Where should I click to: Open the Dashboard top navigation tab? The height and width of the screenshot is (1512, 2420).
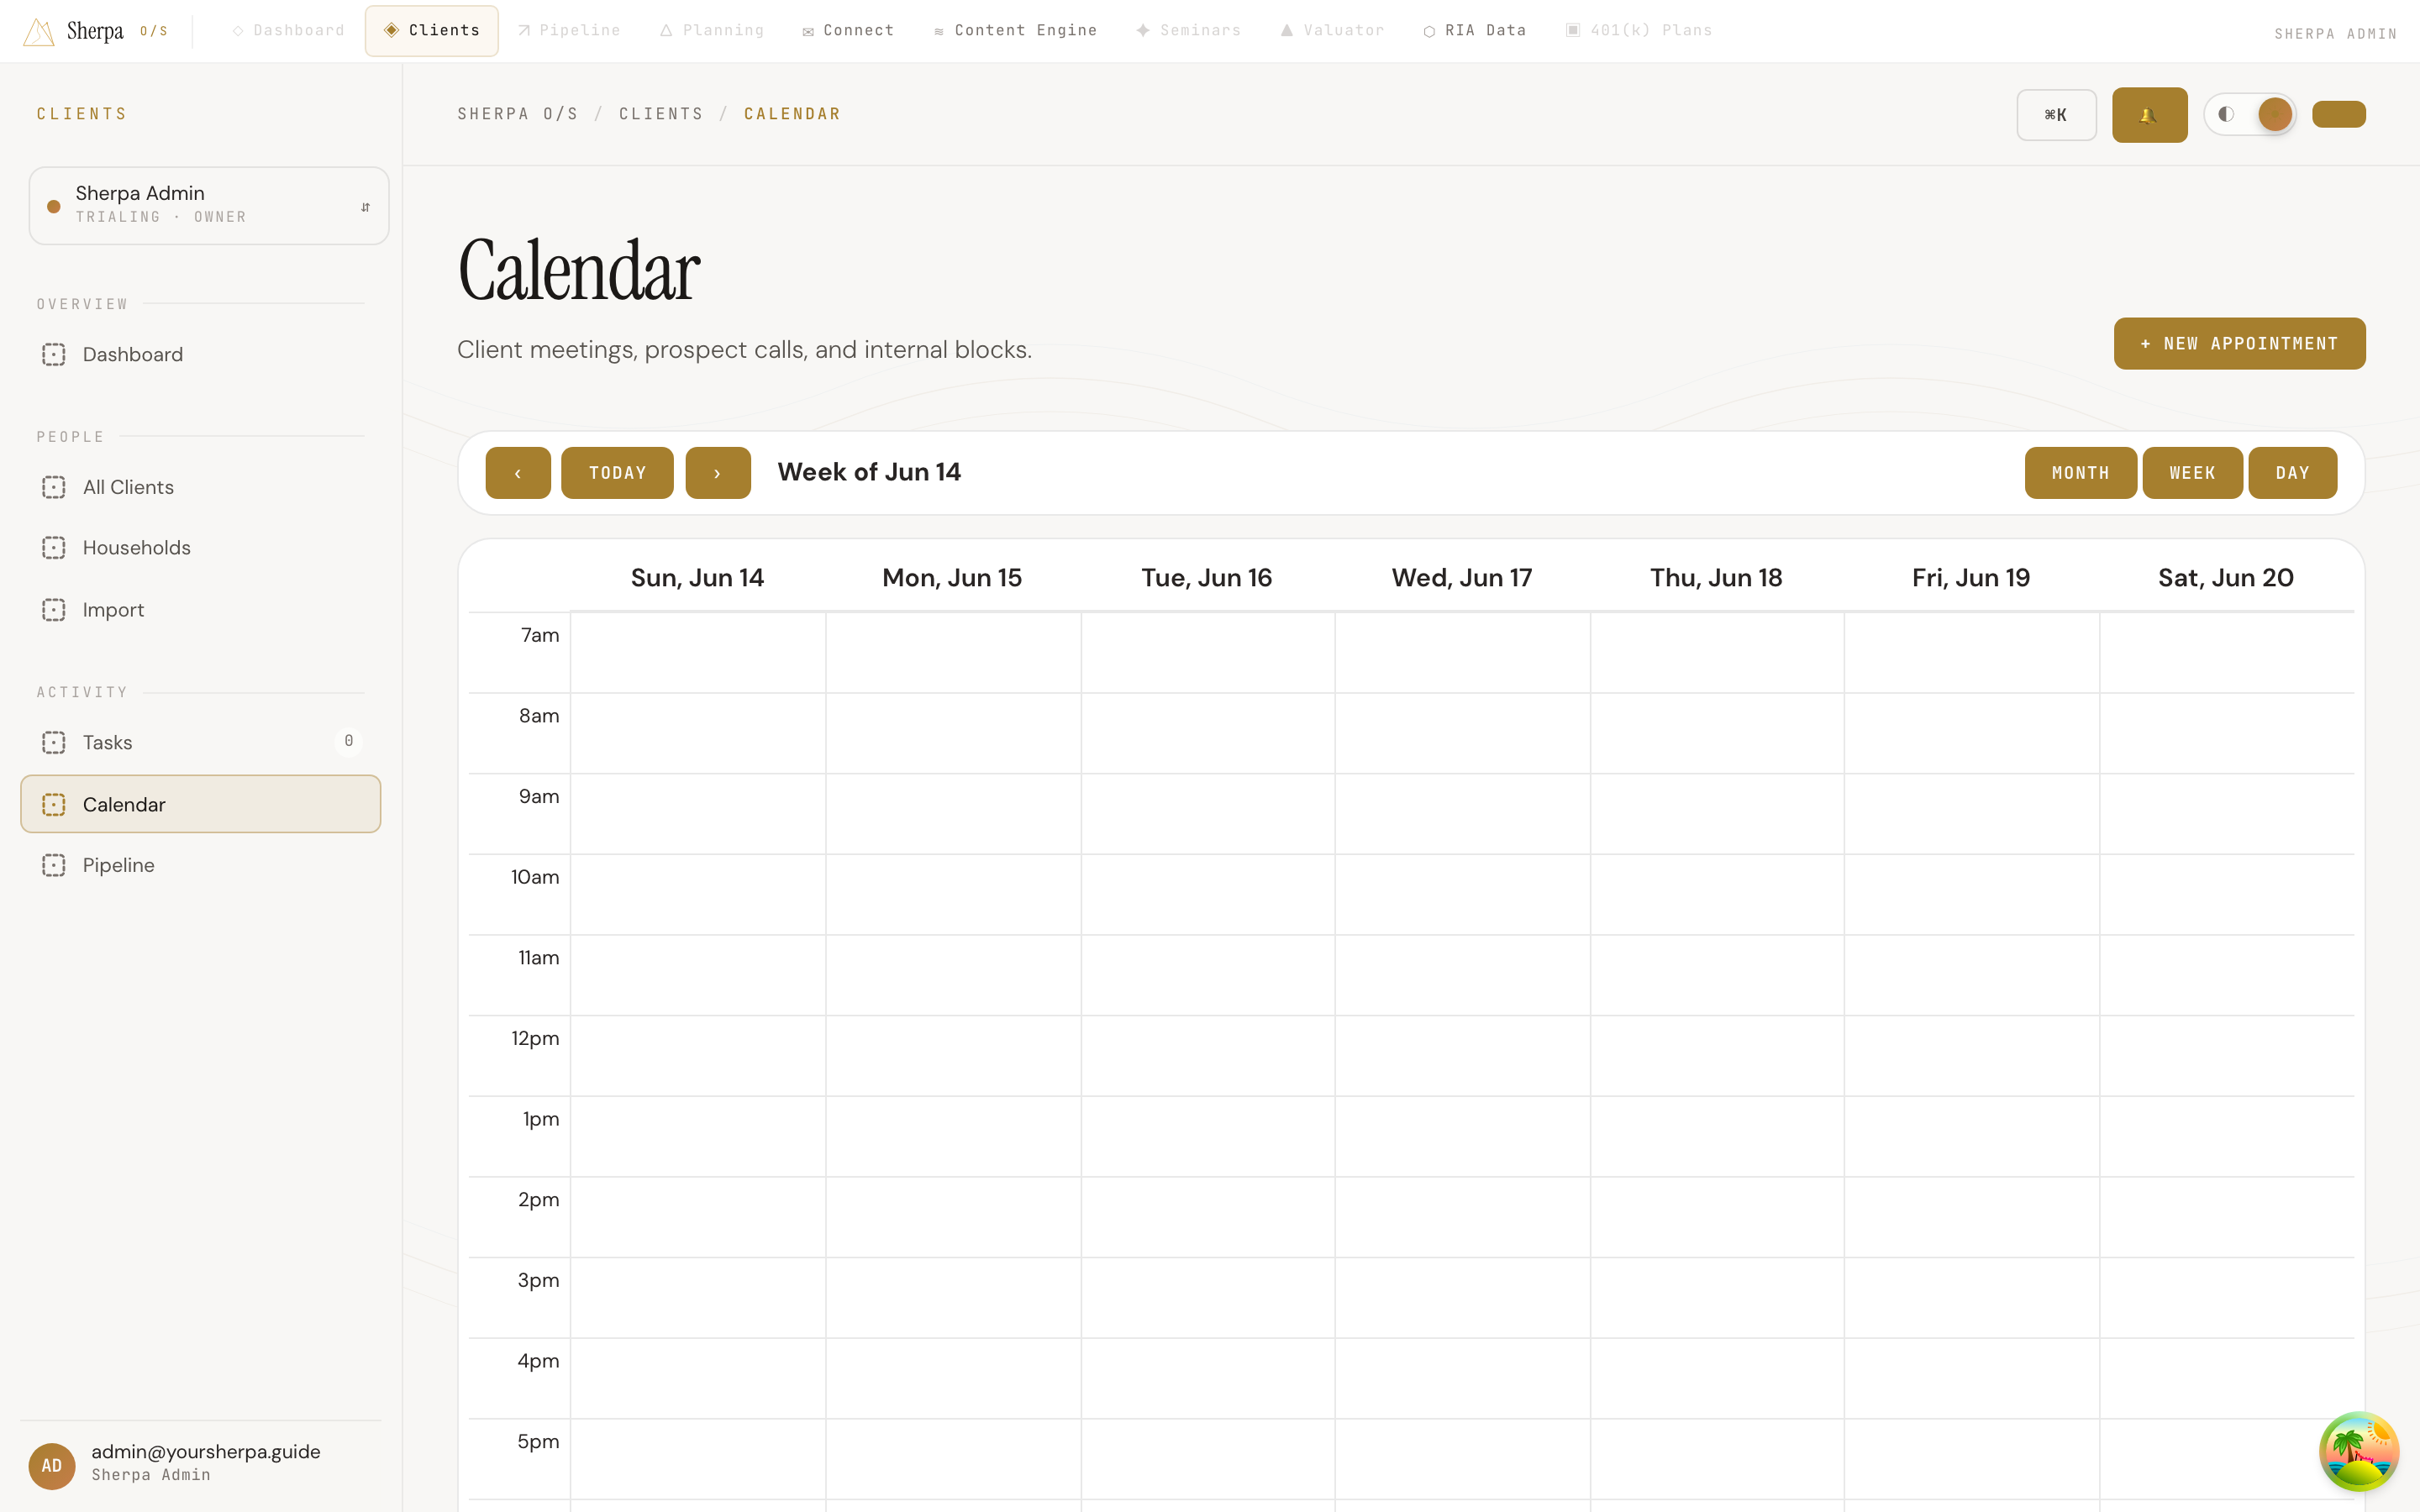[288, 31]
